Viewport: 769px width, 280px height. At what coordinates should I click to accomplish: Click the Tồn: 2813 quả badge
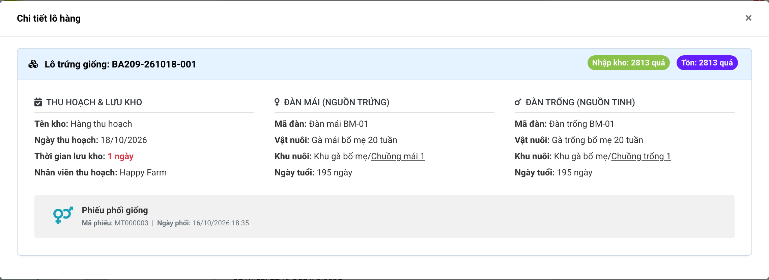point(707,63)
